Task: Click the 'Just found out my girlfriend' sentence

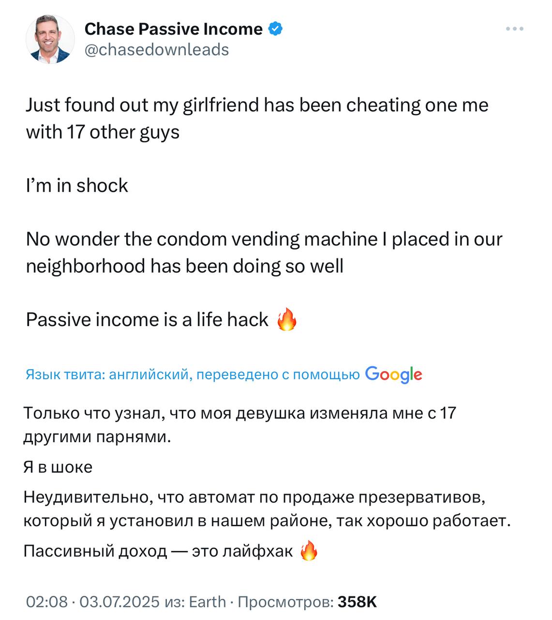Action: [x=257, y=119]
